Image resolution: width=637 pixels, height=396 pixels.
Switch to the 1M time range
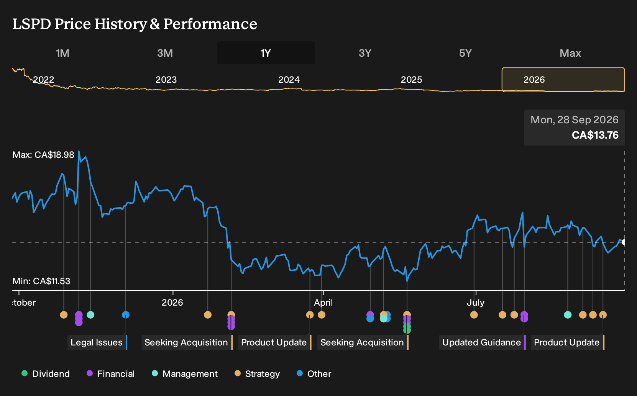[62, 53]
